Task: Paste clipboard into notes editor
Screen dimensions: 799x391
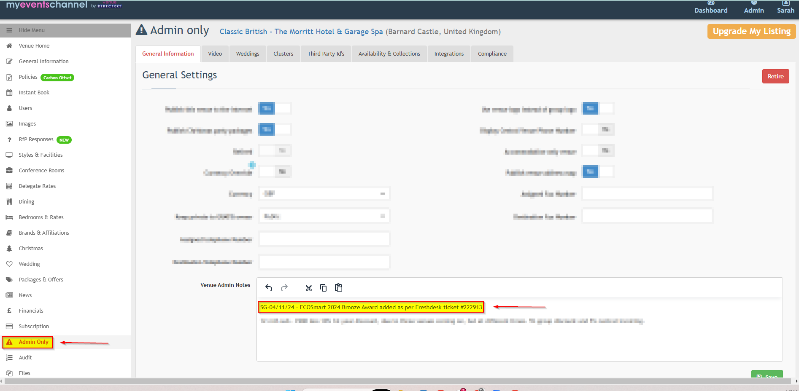Action: pyautogui.click(x=338, y=288)
